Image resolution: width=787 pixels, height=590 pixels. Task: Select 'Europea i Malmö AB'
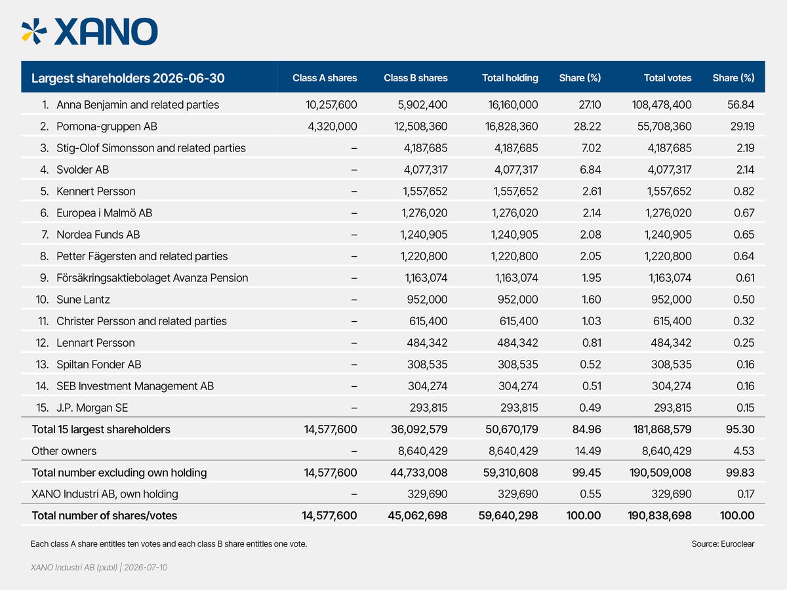(x=104, y=213)
